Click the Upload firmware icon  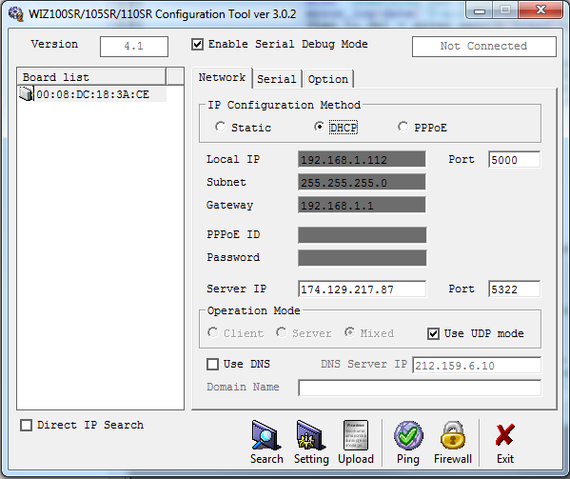356,435
